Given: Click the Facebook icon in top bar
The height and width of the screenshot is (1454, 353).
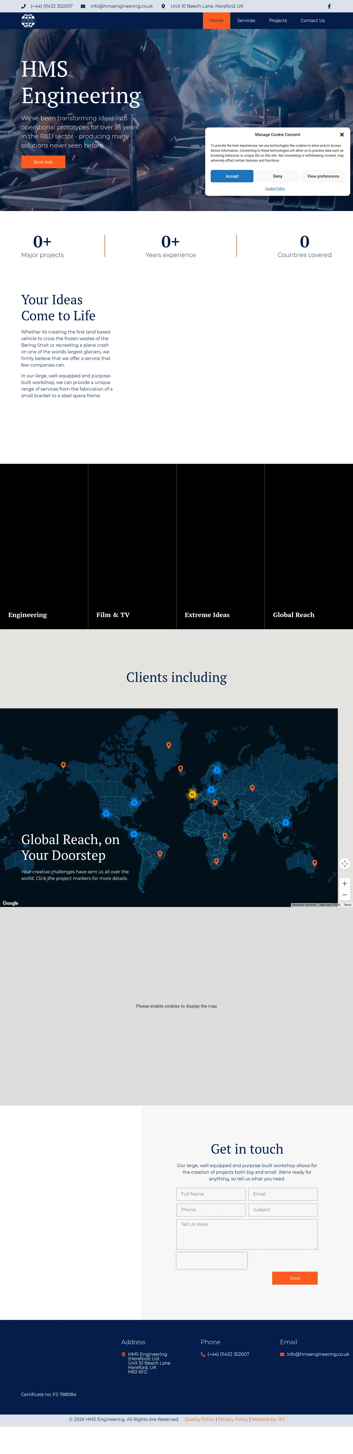Looking at the screenshot, I should [x=329, y=6].
